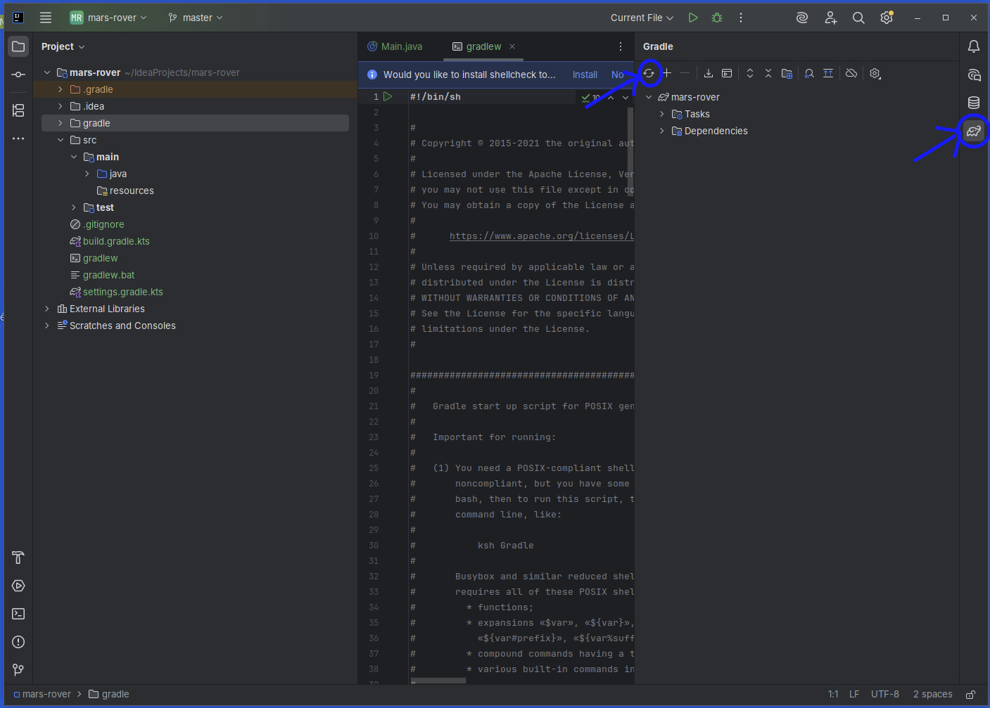Viewport: 990px width, 708px height.
Task: Click Install for shellcheck
Action: 584,75
